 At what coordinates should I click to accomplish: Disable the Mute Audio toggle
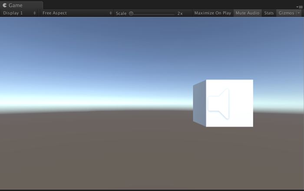[247, 13]
